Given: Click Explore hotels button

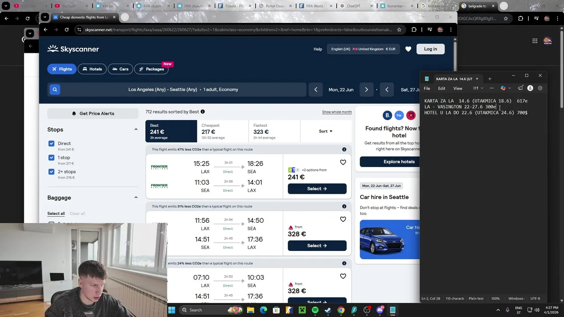Looking at the screenshot, I should [390, 162].
